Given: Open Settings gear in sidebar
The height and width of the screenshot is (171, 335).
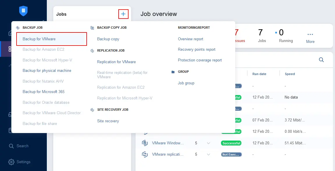Looking at the screenshot, I should coord(11,162).
